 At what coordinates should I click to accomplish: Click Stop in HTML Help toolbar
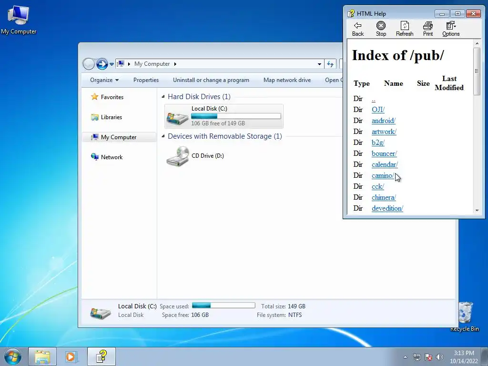tap(381, 29)
